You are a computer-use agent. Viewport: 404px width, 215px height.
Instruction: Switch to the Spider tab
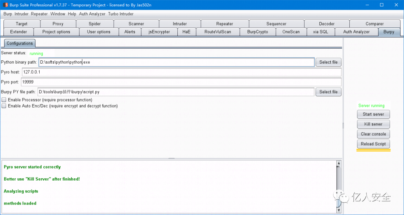[95, 24]
